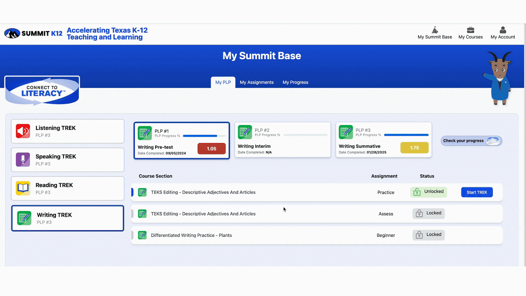Click the Differentiated Writing Practice row icon
526x296 pixels.
pyautogui.click(x=142, y=235)
